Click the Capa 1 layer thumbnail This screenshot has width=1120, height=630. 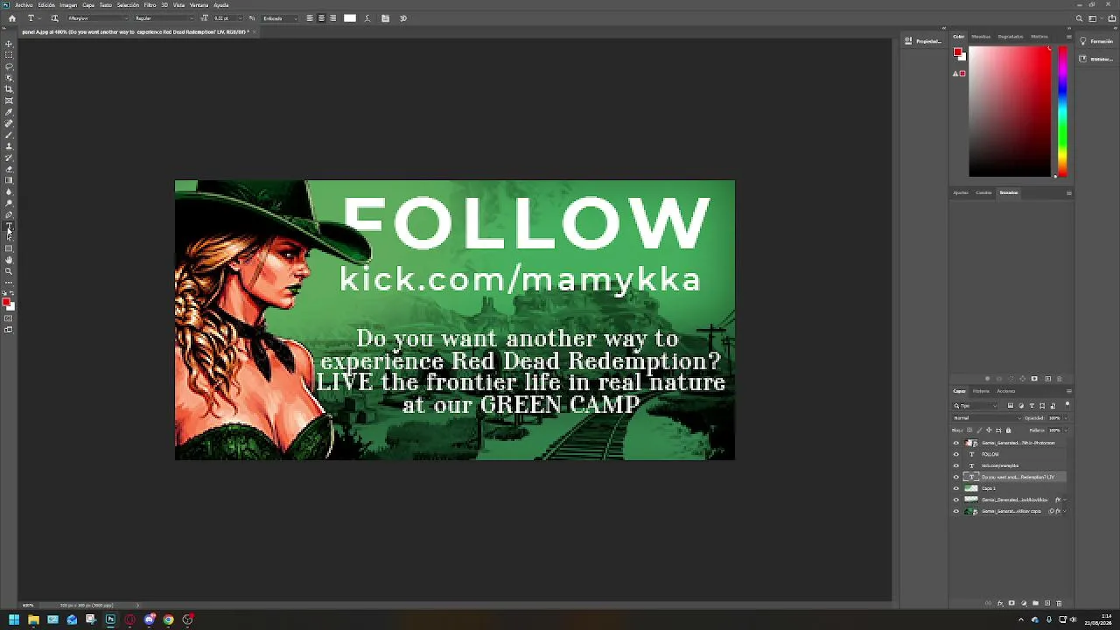coord(971,488)
